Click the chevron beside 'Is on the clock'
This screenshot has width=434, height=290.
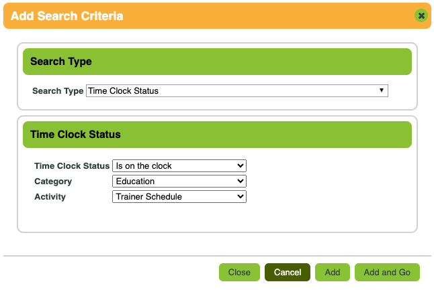[x=241, y=165]
